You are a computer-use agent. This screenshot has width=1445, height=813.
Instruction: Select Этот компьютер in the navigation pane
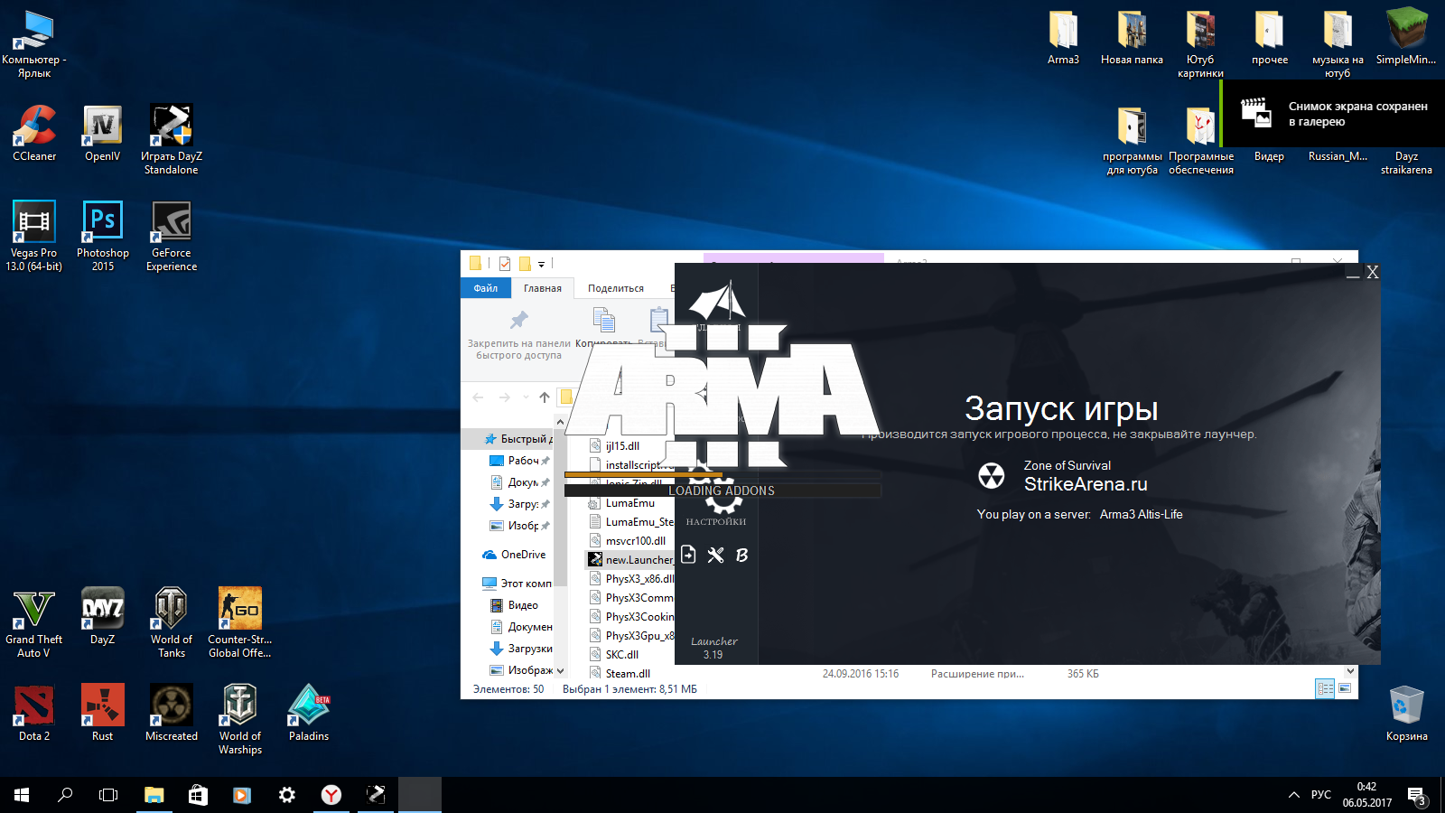pyautogui.click(x=517, y=584)
